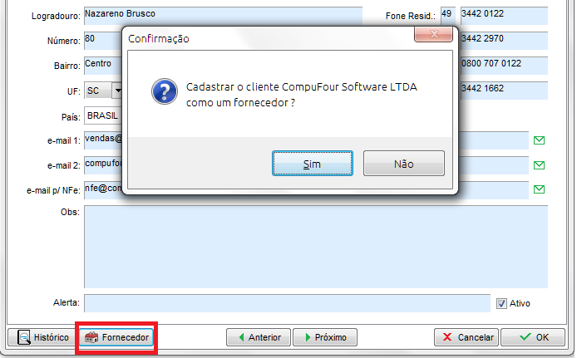Screen dimensions: 577x358
Task: Click the envelope icon beside e-mail 2
Action: point(539,165)
